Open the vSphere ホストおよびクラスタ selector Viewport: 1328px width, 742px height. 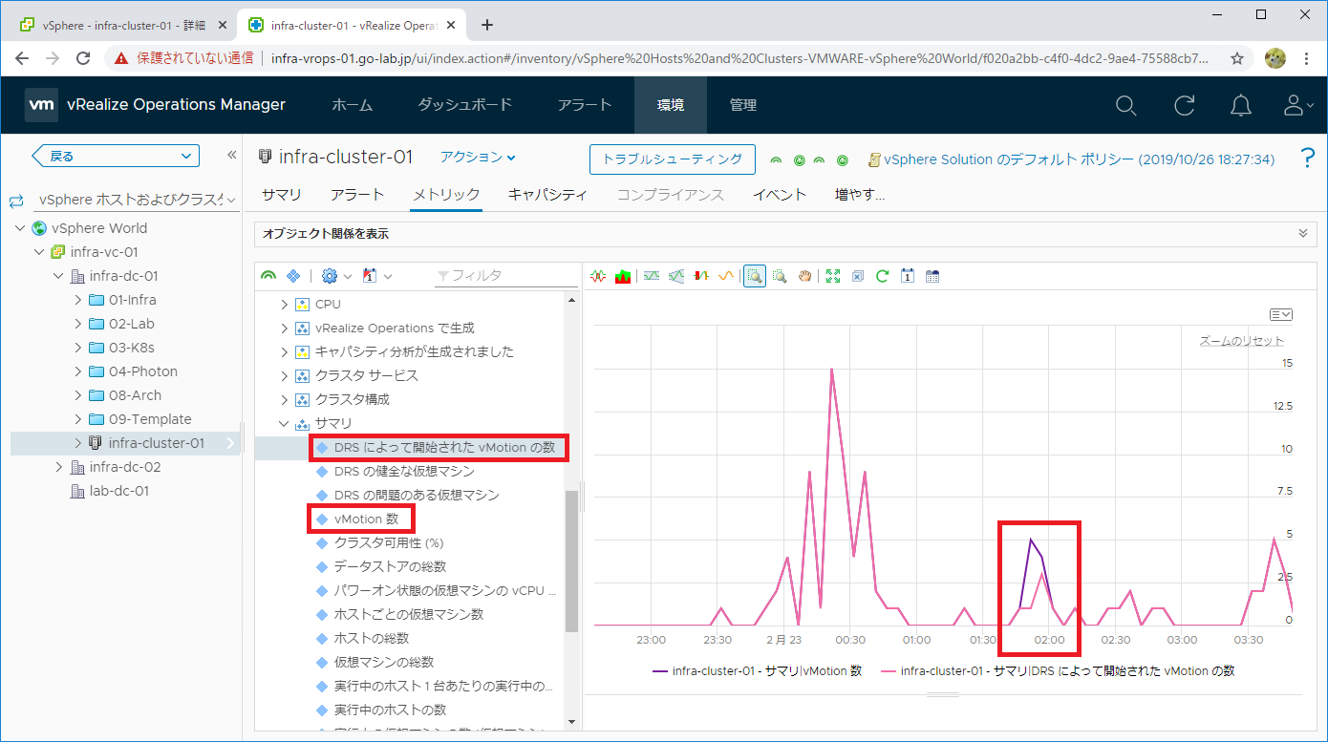137,201
